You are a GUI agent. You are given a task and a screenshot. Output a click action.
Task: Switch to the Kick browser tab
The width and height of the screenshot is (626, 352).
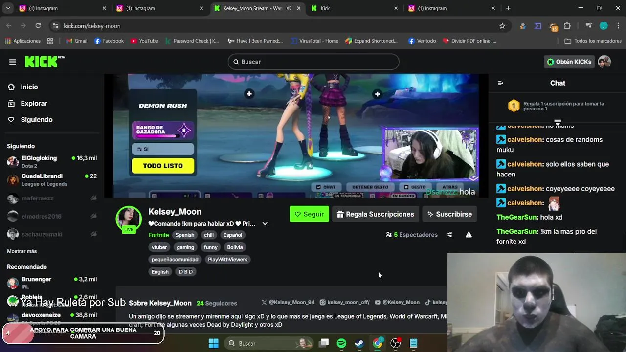tap(355, 8)
